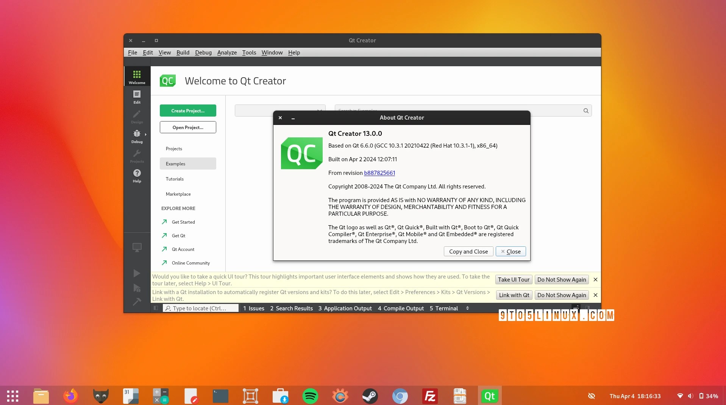Viewport: 726px width, 405px height.
Task: Switch to the Compile Output pane
Action: pyautogui.click(x=401, y=308)
